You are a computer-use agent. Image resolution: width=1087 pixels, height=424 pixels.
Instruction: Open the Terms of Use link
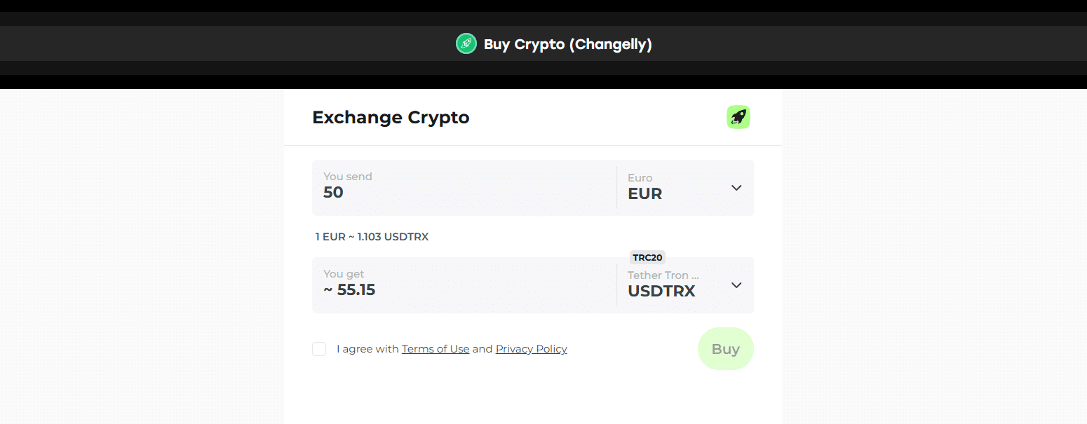[436, 348]
